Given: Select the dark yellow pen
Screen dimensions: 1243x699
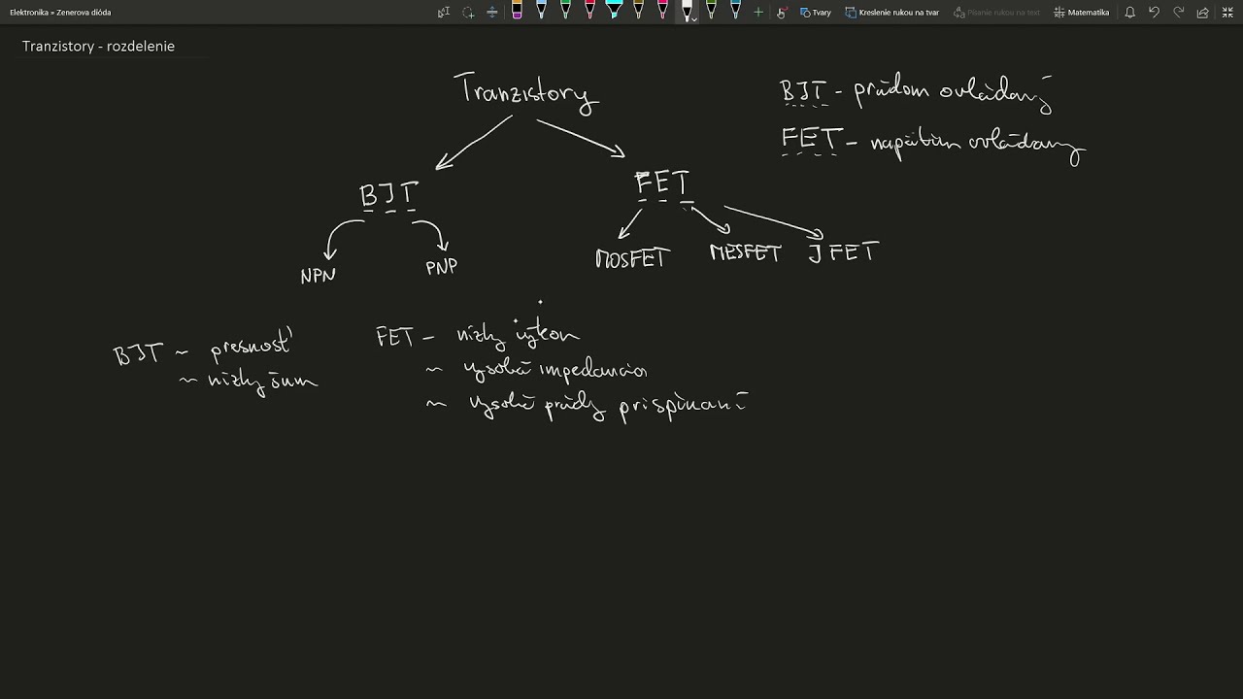Looking at the screenshot, I should point(638,12).
